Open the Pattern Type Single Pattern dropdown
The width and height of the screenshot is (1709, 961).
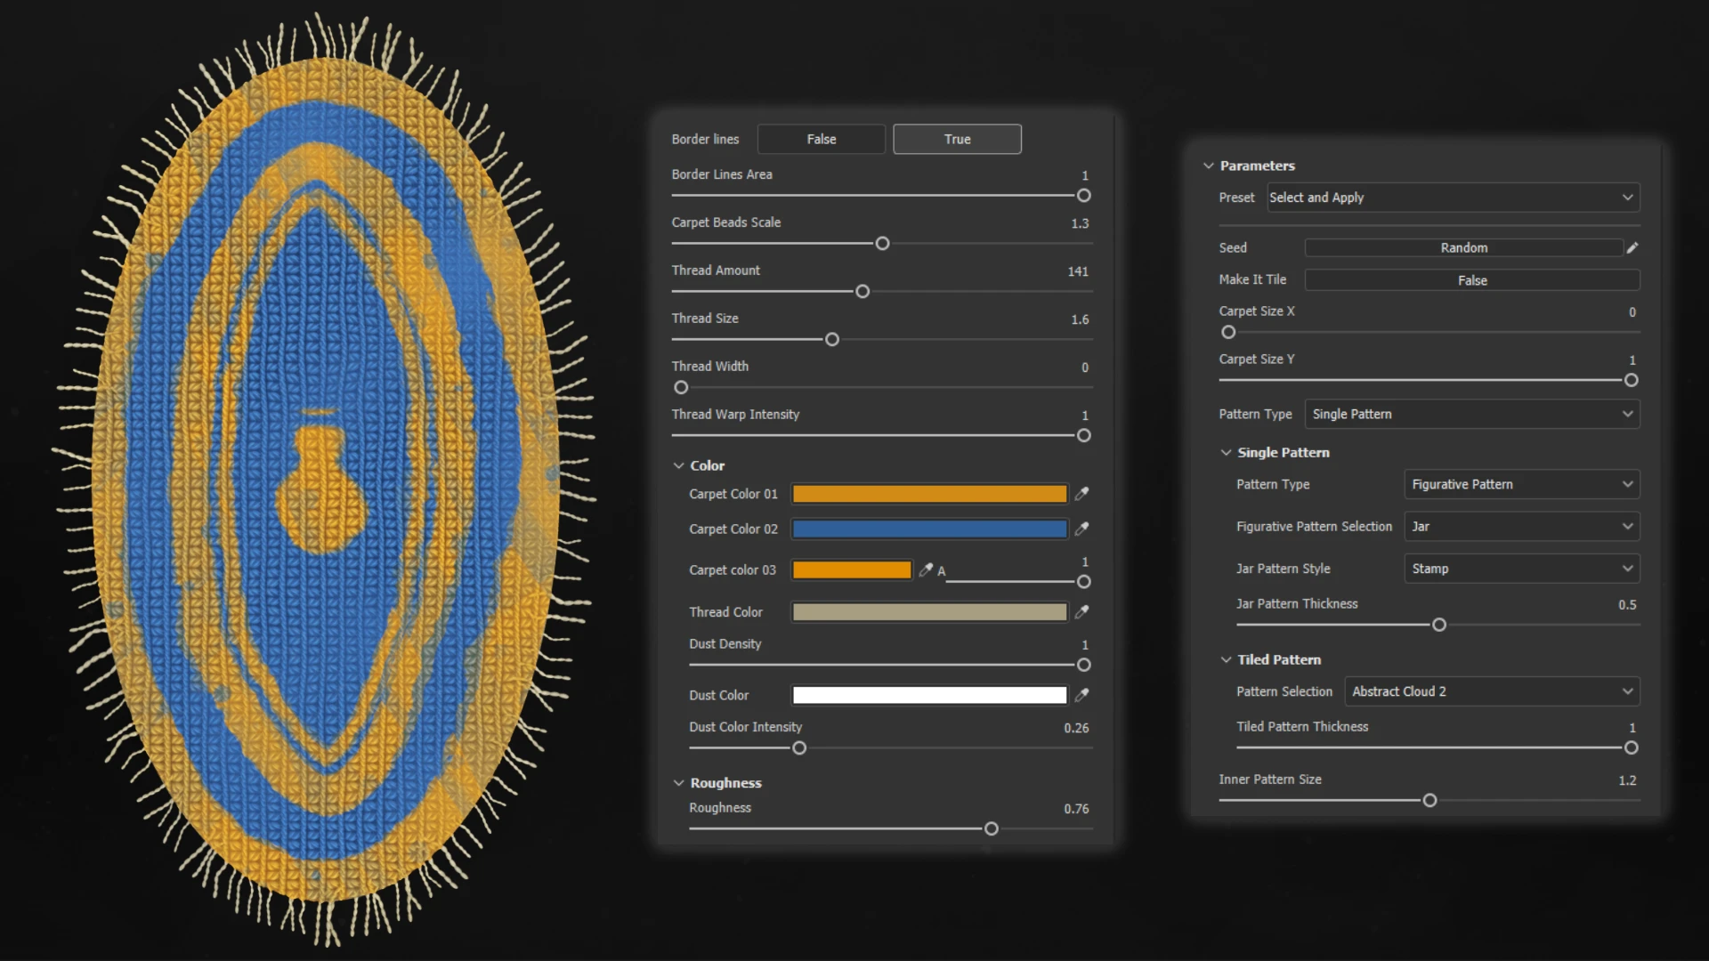(1472, 414)
